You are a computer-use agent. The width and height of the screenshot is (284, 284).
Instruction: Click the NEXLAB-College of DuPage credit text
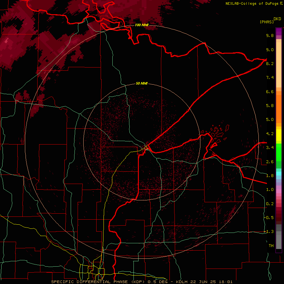[252, 3]
